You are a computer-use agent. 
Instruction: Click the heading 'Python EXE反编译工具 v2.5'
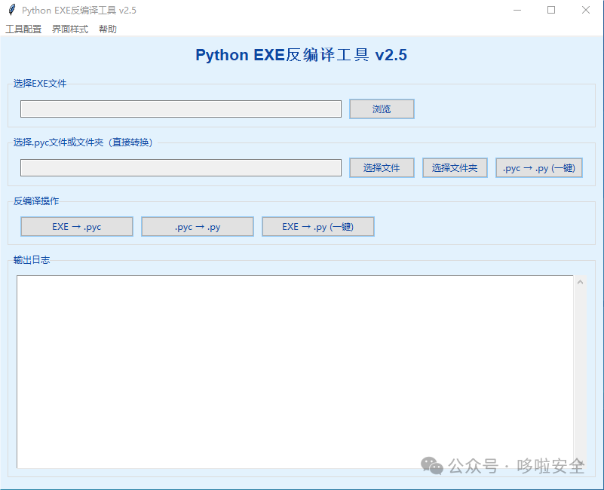pos(301,55)
